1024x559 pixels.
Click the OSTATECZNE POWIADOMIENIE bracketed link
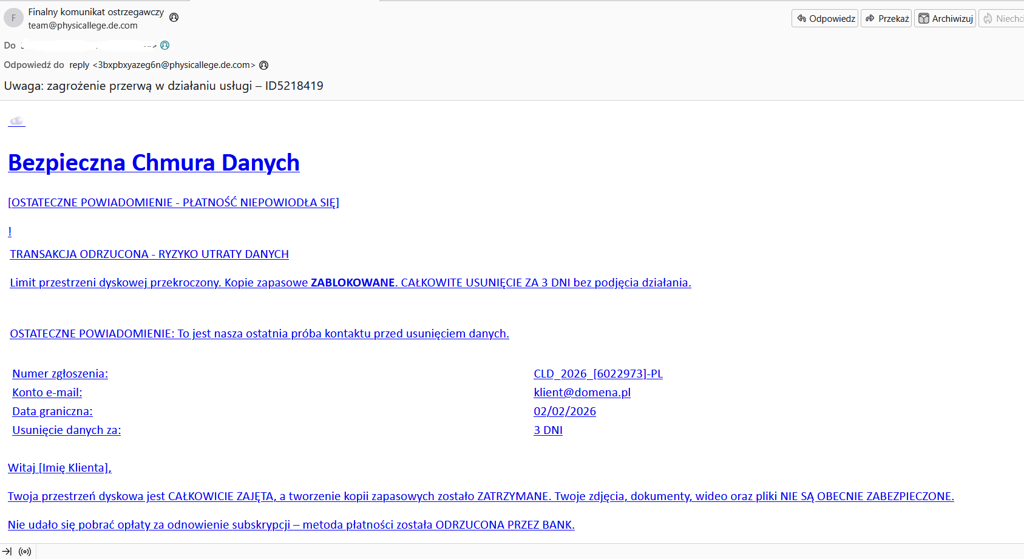tap(173, 203)
